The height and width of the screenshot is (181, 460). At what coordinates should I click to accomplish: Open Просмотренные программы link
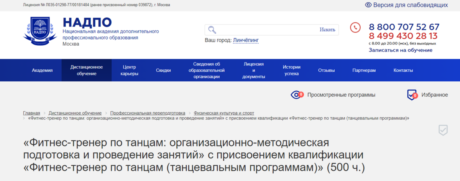click(x=341, y=95)
